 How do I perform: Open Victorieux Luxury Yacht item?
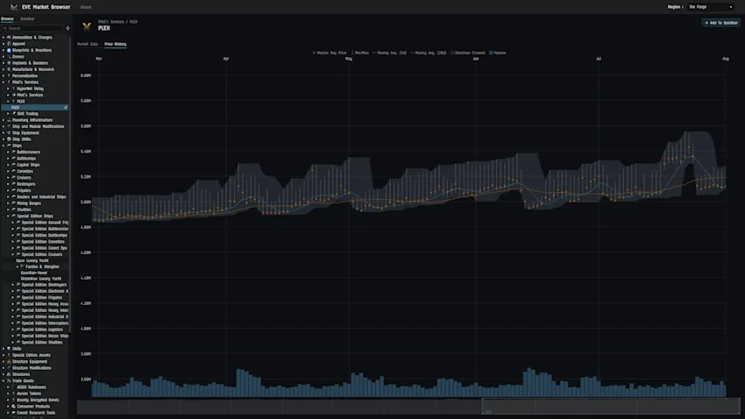[x=41, y=279]
